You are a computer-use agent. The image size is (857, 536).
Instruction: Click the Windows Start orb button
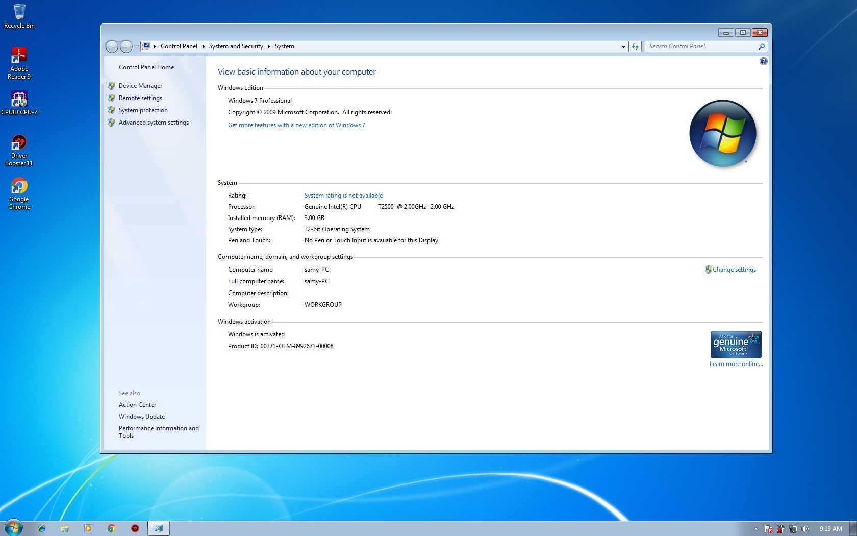click(14, 528)
